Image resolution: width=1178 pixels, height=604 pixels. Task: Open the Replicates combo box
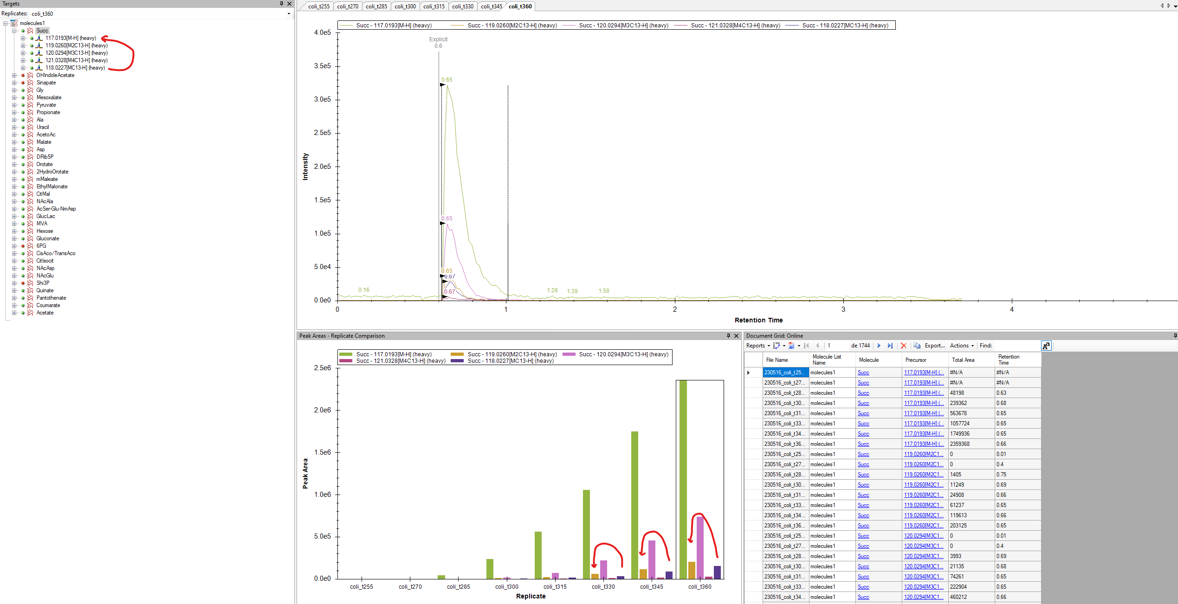289,14
